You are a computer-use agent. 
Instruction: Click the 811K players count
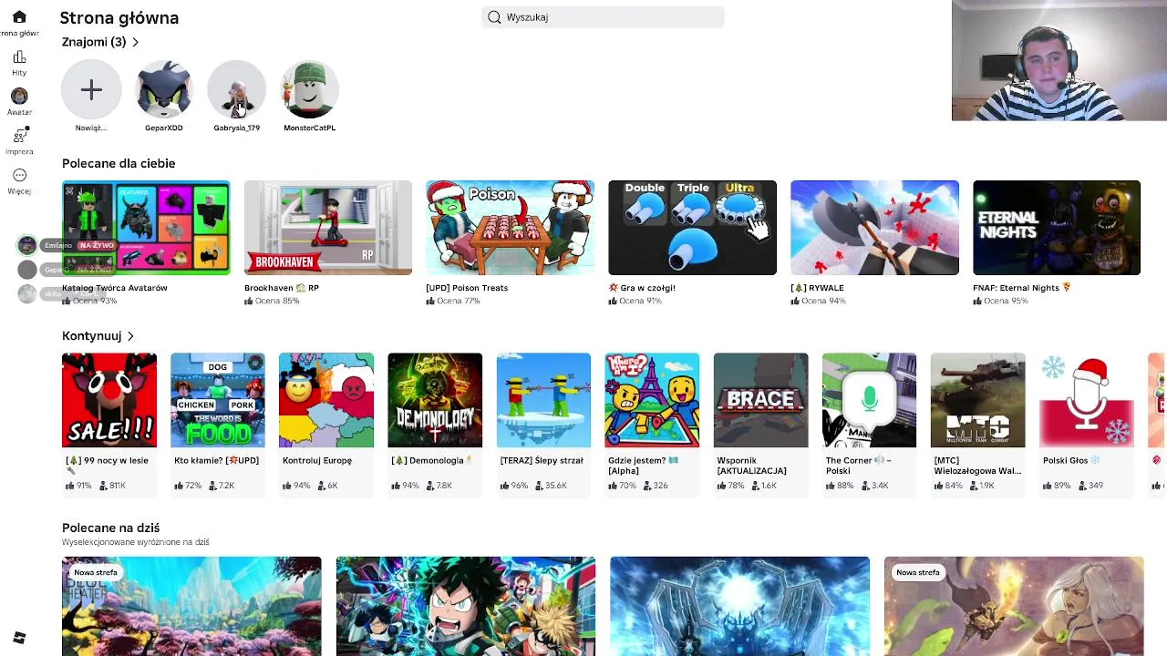click(117, 486)
